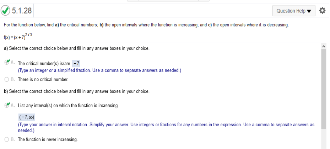Viewport: 330px width, 149px height.
Task: Click the green checkmark beside 5.1.28
Action: (x=5, y=10)
